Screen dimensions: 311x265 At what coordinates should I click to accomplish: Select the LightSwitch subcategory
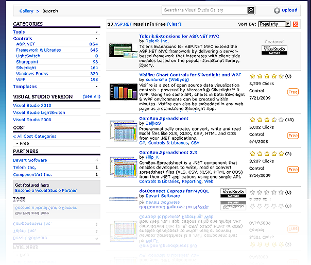pyautogui.click(x=28, y=56)
